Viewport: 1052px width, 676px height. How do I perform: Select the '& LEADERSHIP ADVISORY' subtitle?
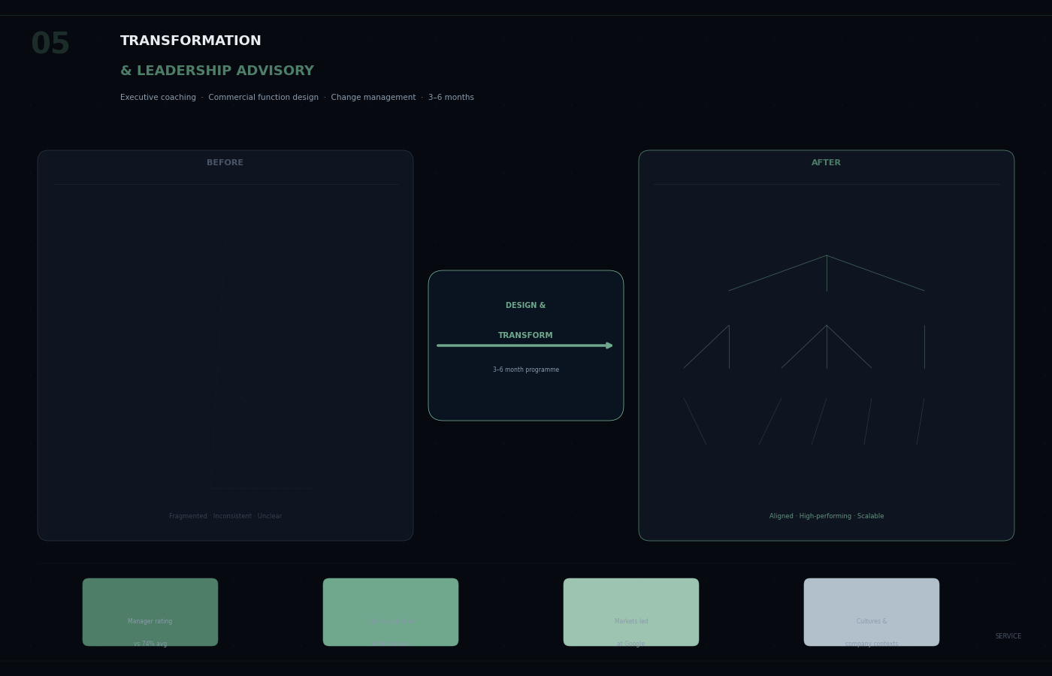click(x=217, y=71)
